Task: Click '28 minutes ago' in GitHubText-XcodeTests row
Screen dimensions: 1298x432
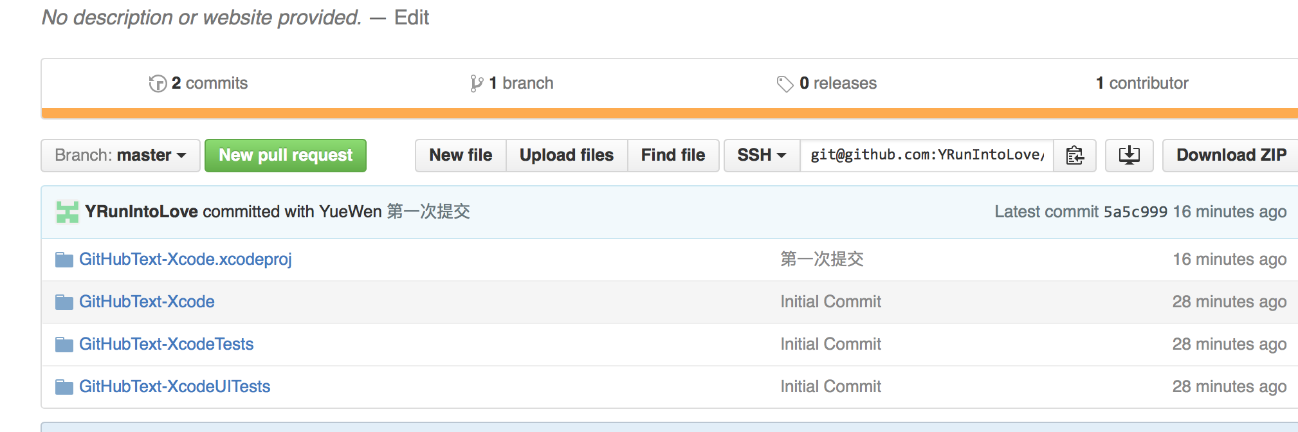Action: click(1229, 344)
